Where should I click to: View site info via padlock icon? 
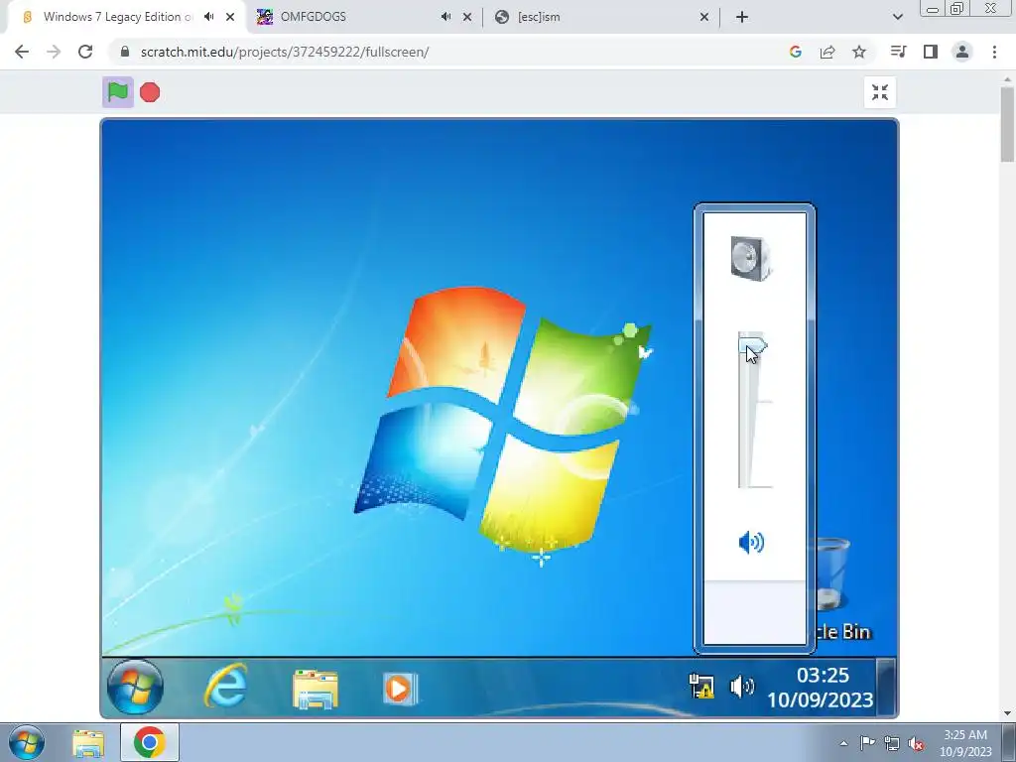click(x=124, y=52)
